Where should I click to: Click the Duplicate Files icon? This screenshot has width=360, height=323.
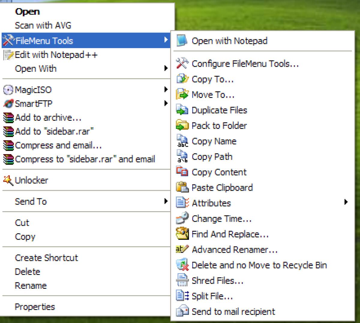click(182, 110)
